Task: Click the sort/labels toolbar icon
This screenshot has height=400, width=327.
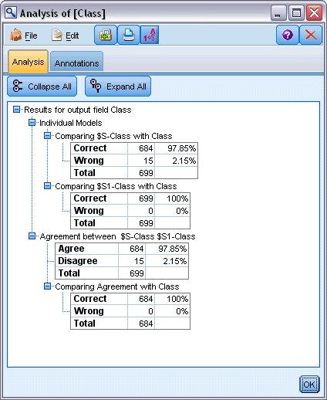Action: point(150,35)
